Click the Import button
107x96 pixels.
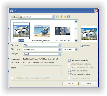[71, 83]
